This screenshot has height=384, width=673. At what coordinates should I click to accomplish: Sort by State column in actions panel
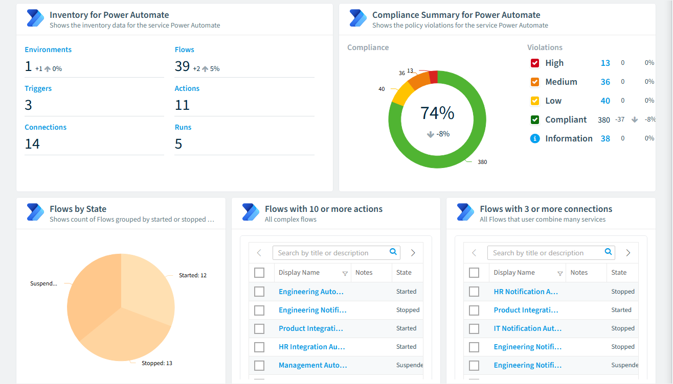pos(404,273)
